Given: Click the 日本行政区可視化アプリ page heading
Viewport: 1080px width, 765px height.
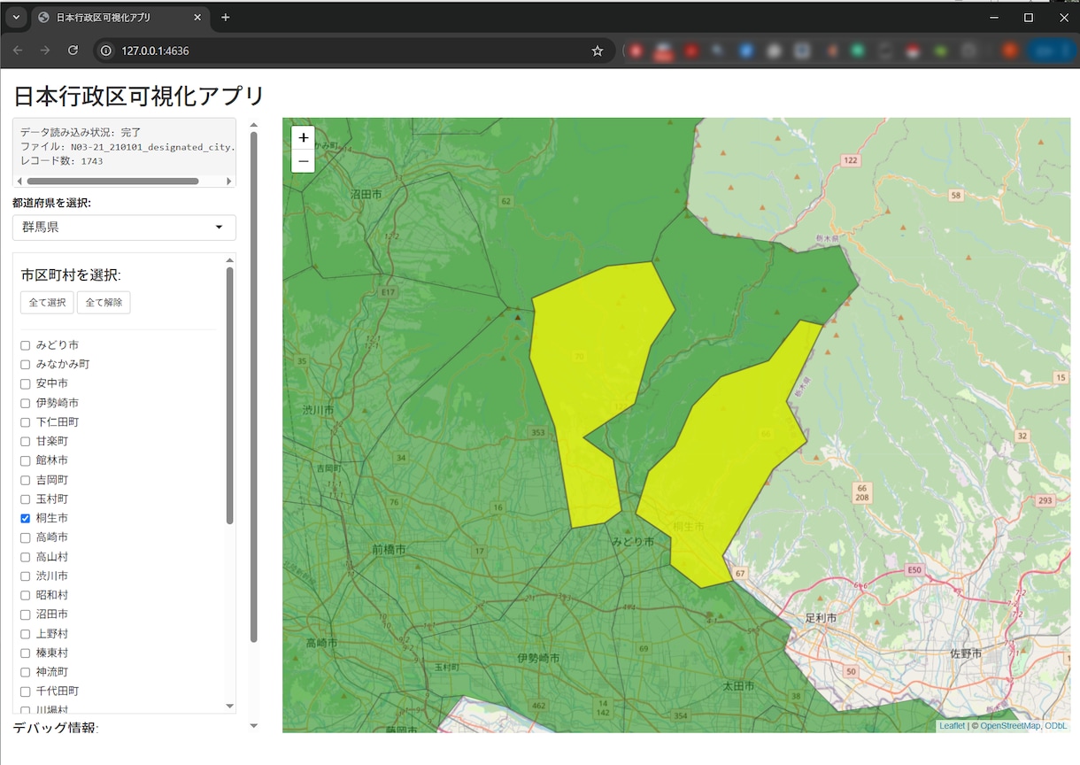Looking at the screenshot, I should point(139,96).
